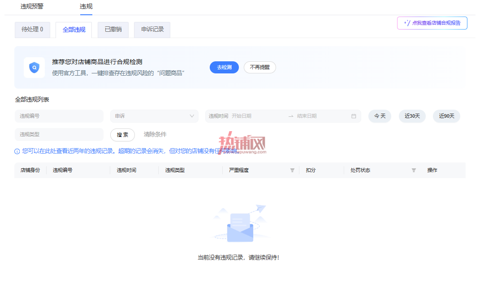Click the calendar icon in date range
Viewport: 484px width, 286px height.
click(x=354, y=116)
